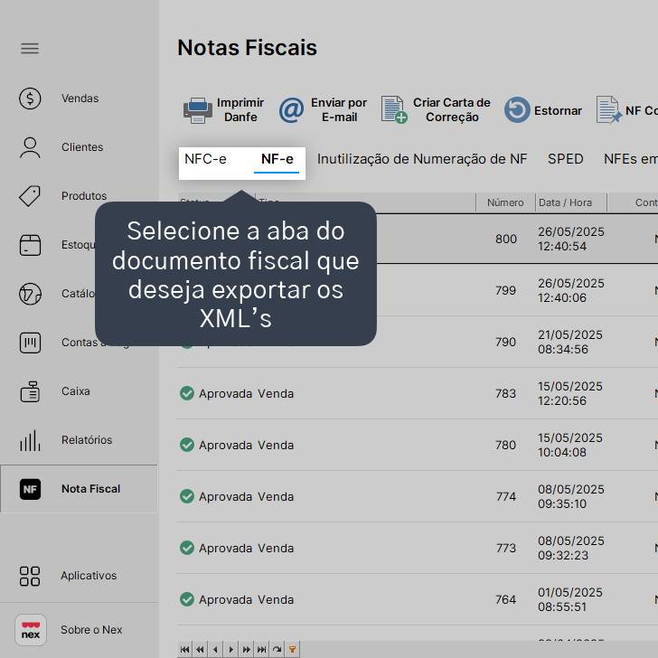Click the Estornar undo icon

[x=517, y=110]
